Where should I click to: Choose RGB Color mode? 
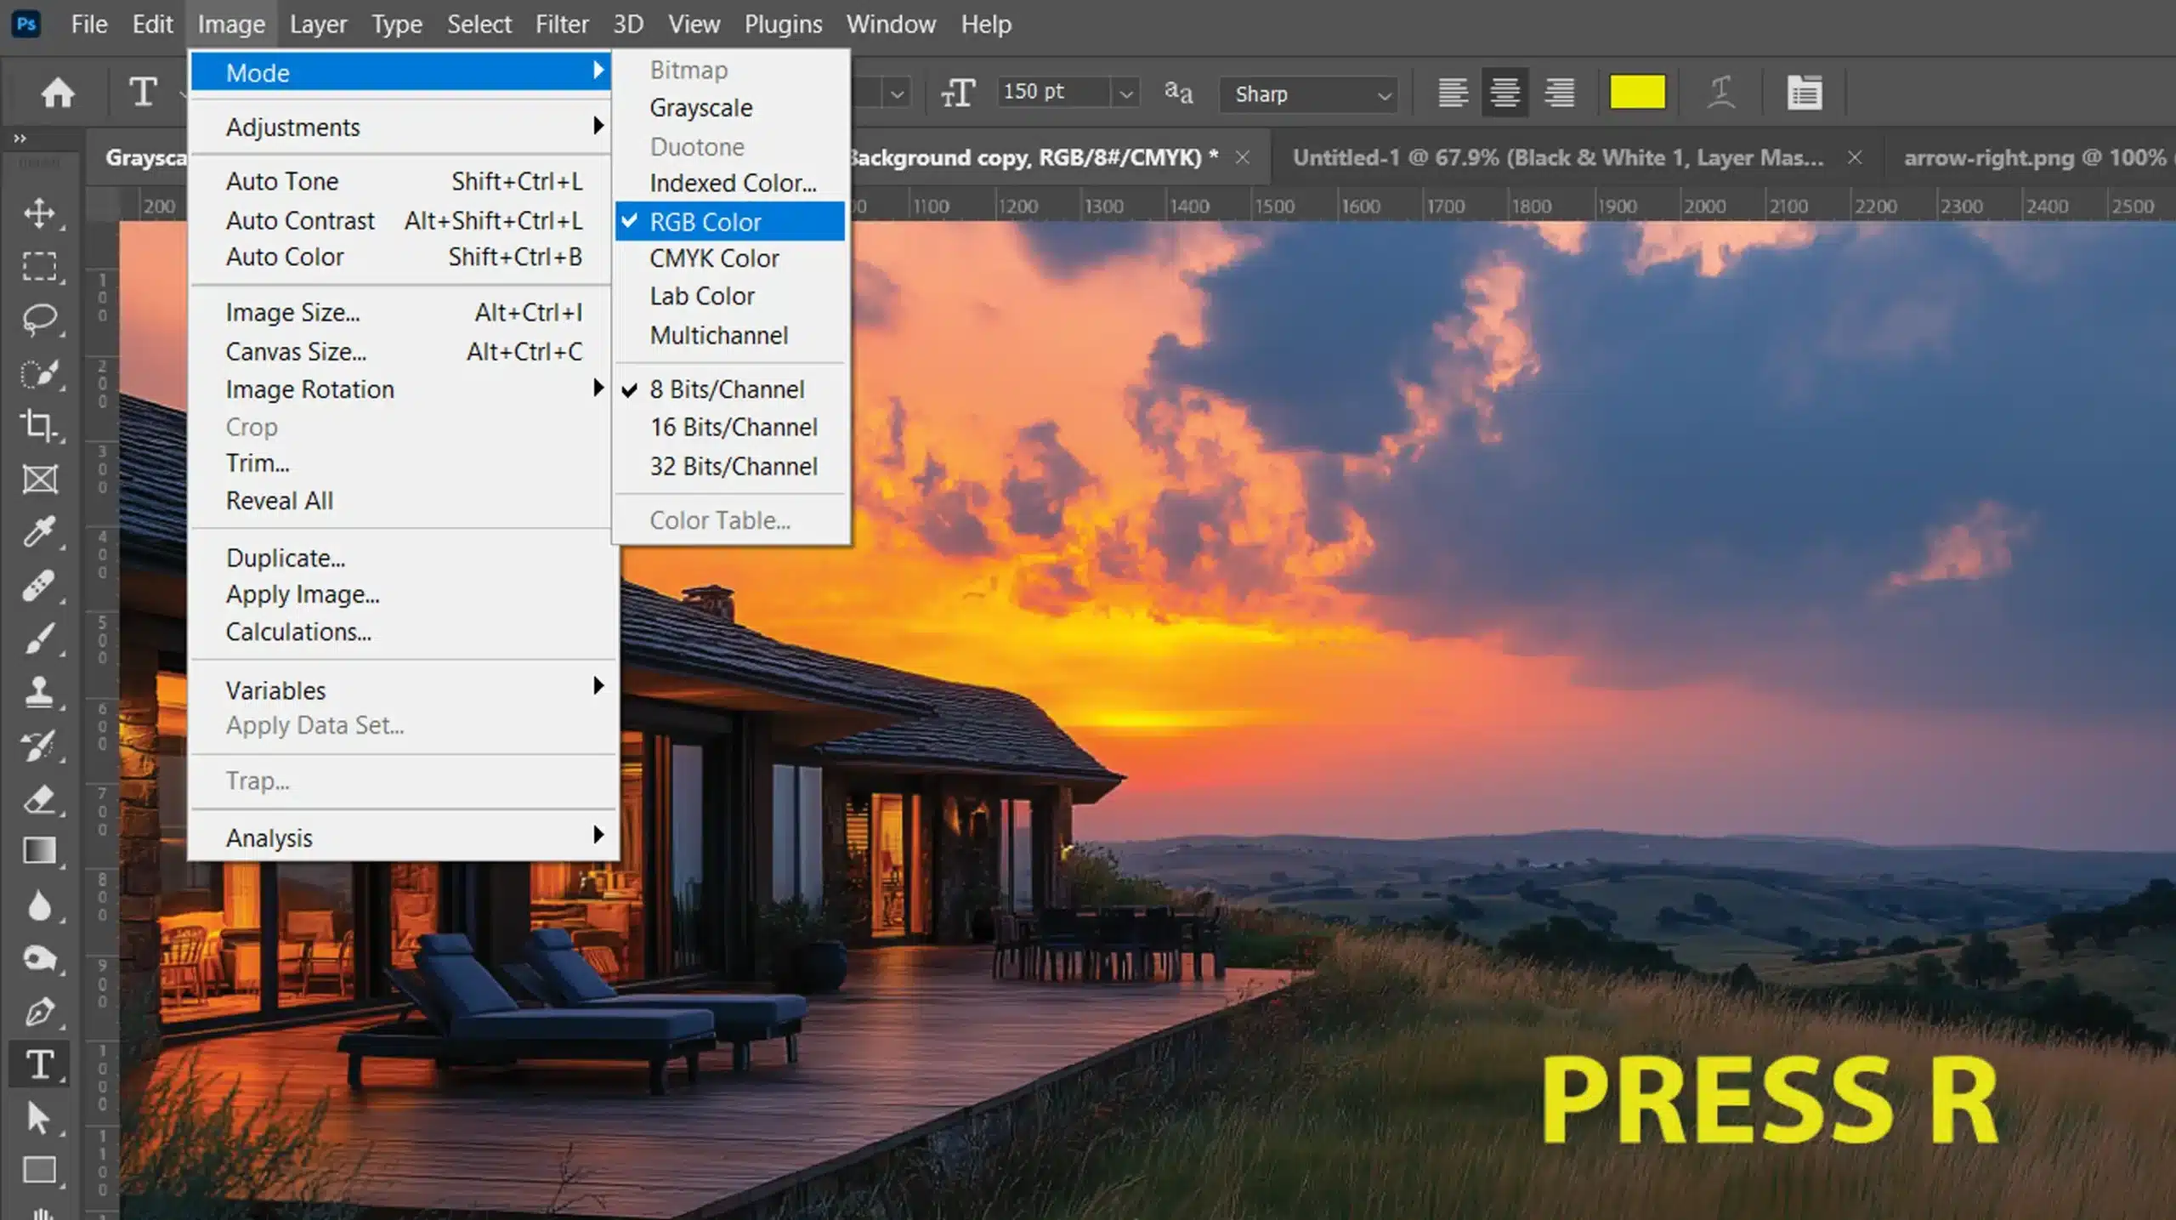click(730, 222)
